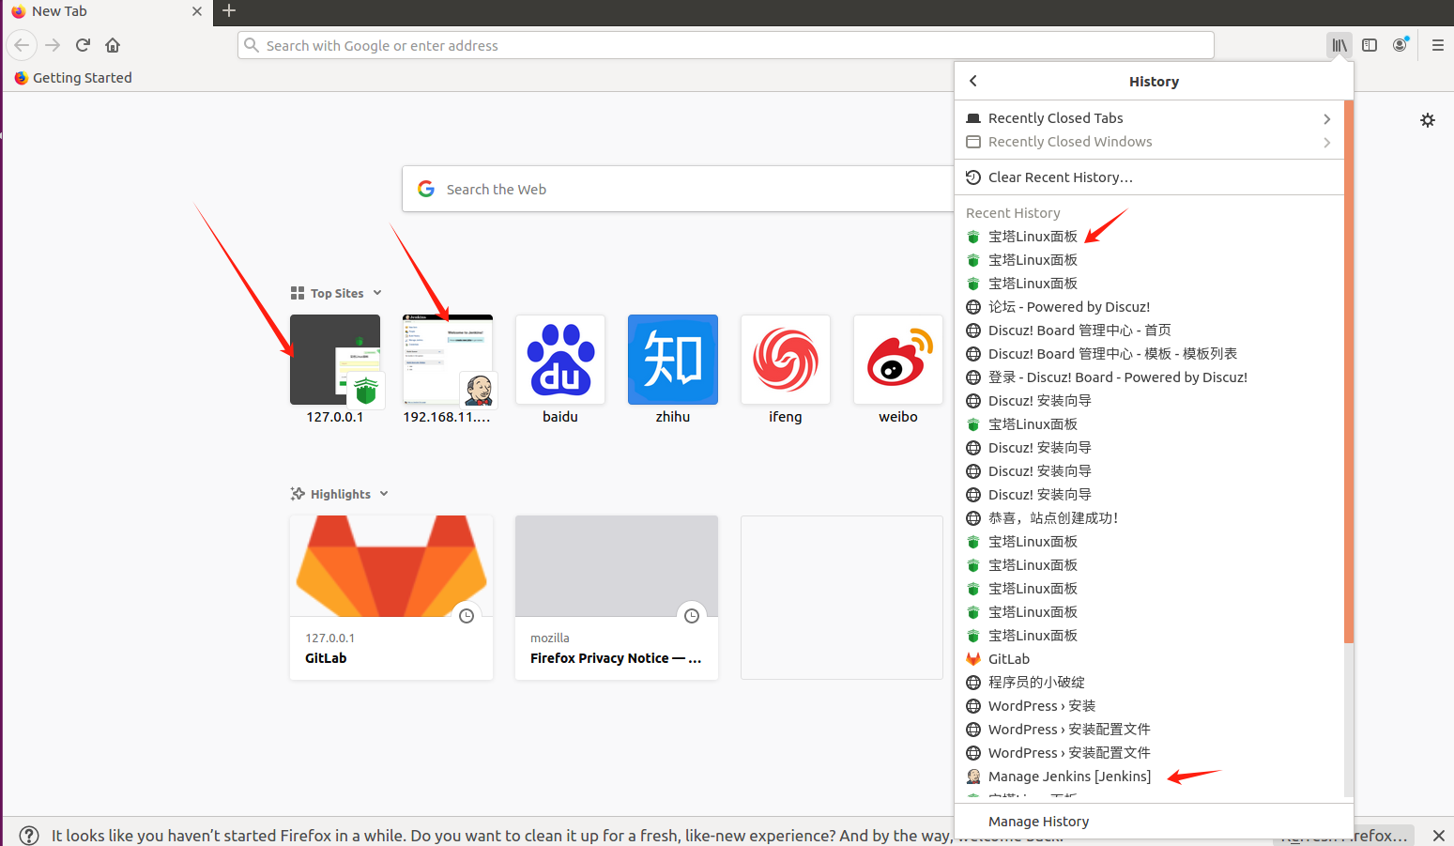The width and height of the screenshot is (1454, 846).
Task: Go to the Home page icon
Action: 113,45
